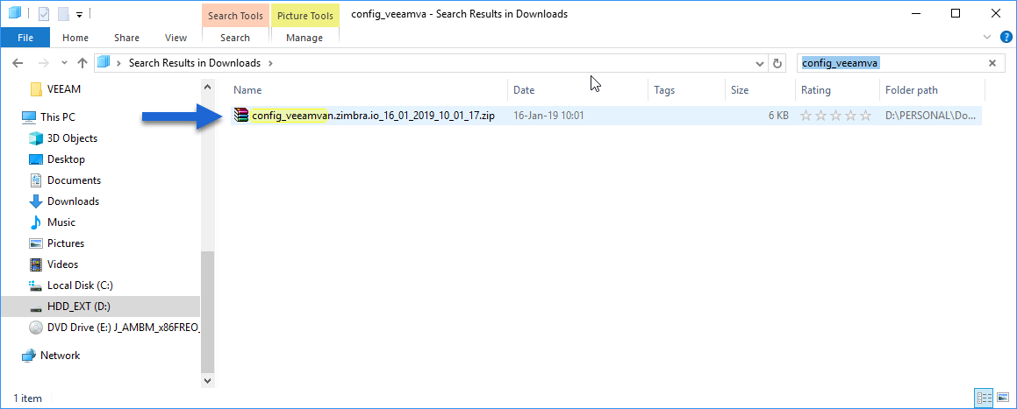Expand the ribbon with the chevron
The width and height of the screenshot is (1017, 409).
tap(987, 38)
